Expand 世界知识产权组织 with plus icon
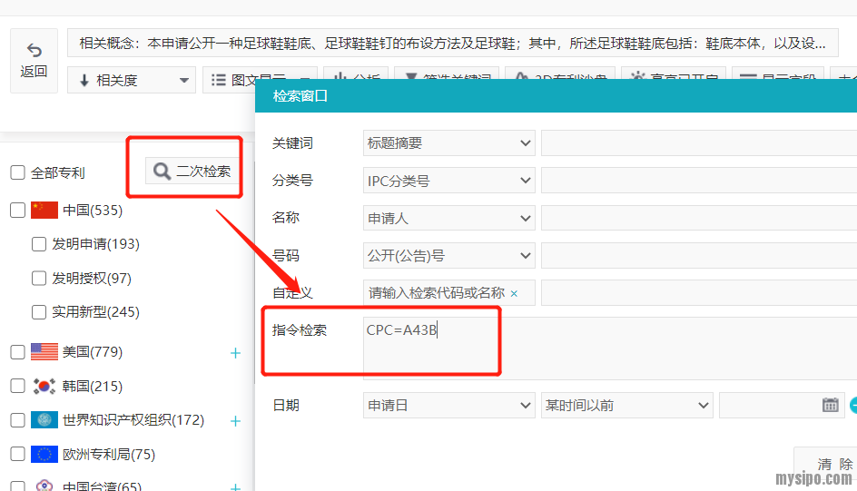 (235, 420)
